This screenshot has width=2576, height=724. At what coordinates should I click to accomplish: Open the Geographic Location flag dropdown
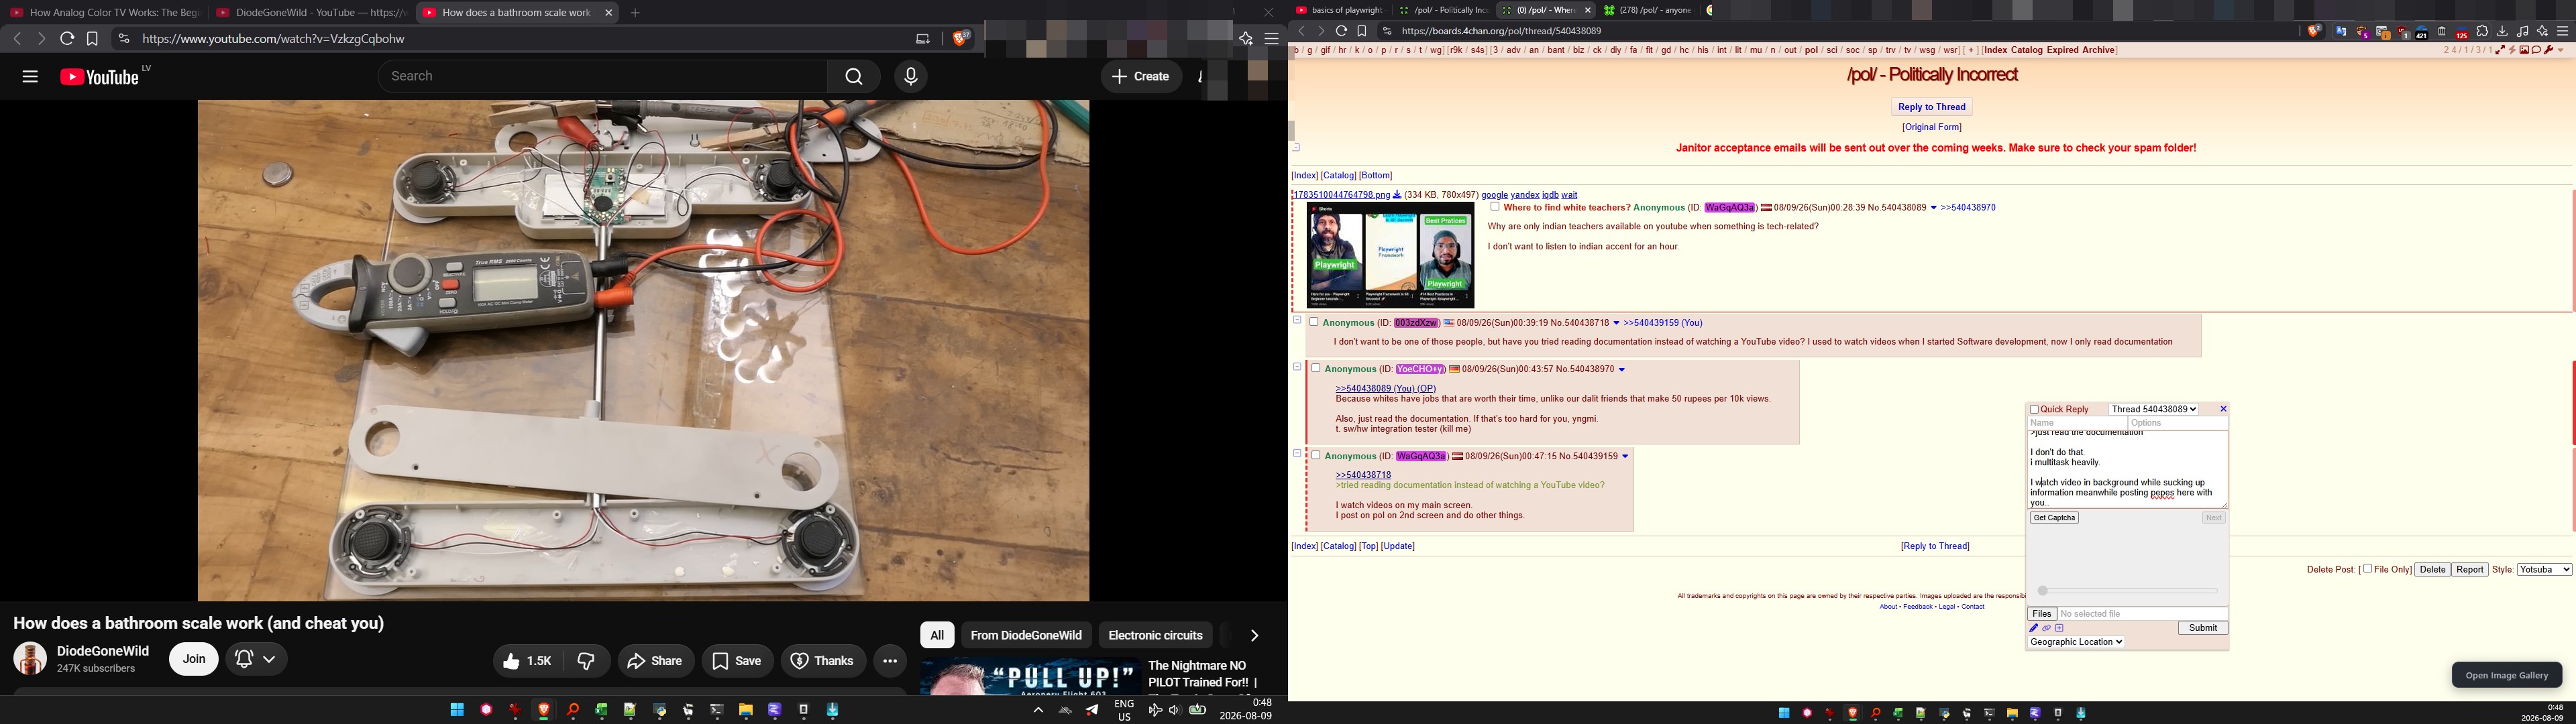pos(2076,643)
